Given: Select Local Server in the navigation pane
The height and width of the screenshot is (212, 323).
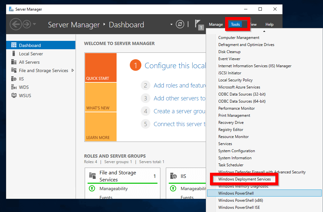Looking at the screenshot, I should 31,54.
